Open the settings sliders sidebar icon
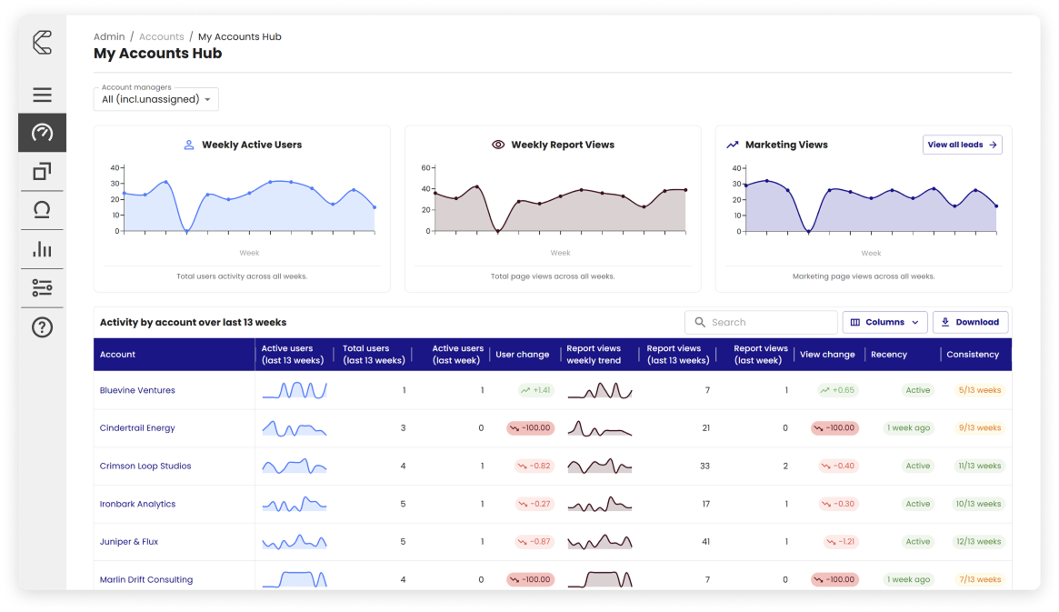 tap(42, 288)
